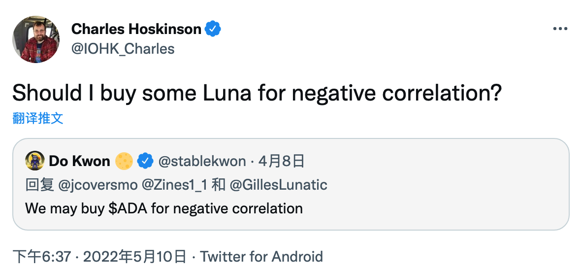Click Do Kwon's verified checkmark badge
Viewport: 583px width, 271px height.
[145, 161]
